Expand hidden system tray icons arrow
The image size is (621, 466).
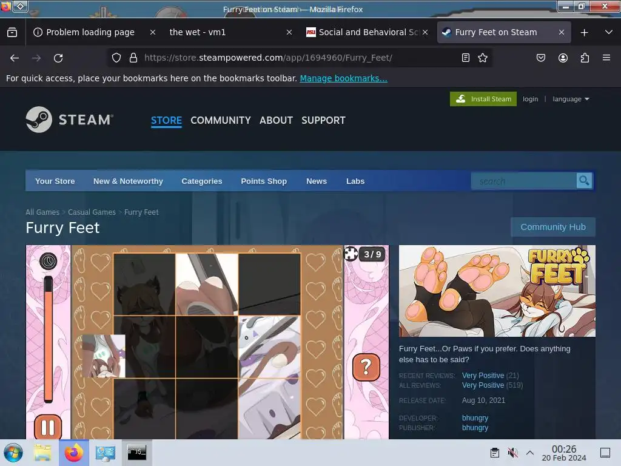[530, 453]
